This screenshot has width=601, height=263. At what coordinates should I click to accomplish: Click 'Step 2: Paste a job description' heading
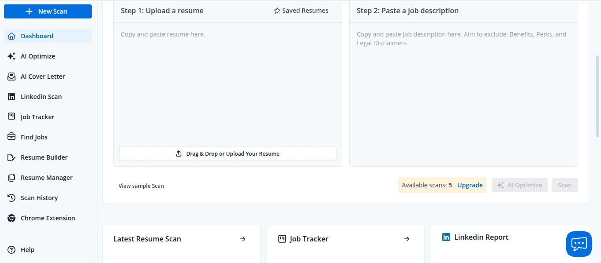click(407, 11)
